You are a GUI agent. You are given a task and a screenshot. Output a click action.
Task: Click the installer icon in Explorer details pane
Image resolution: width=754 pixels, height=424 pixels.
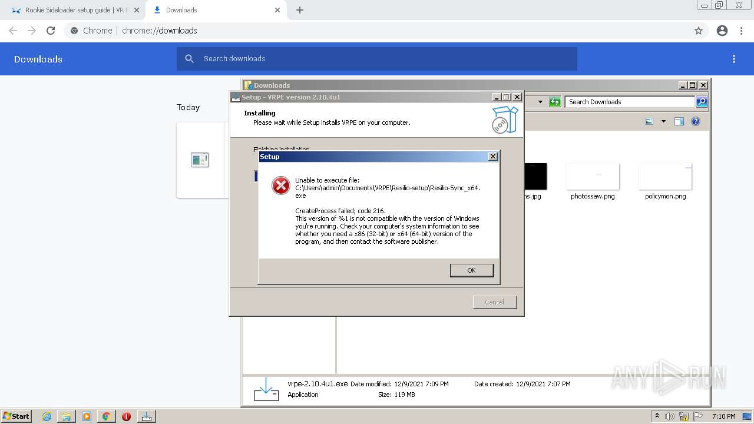[266, 389]
